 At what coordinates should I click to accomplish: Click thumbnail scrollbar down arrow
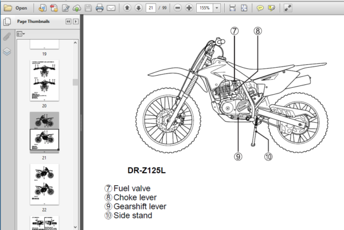(x=75, y=227)
